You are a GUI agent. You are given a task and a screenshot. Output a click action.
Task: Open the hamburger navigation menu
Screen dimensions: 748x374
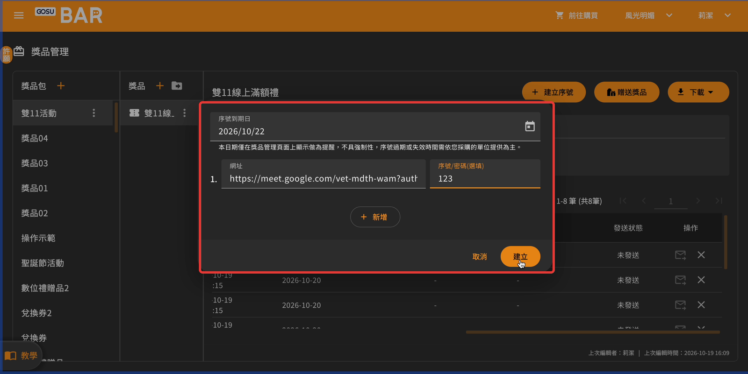click(19, 15)
